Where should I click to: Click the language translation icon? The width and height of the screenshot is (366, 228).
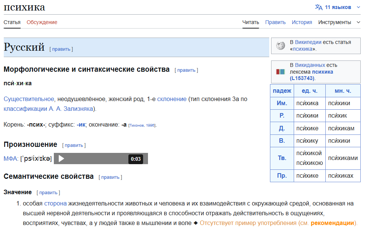click(x=319, y=7)
